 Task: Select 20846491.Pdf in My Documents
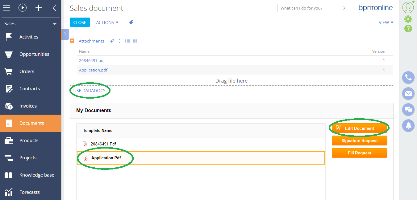click(x=201, y=144)
